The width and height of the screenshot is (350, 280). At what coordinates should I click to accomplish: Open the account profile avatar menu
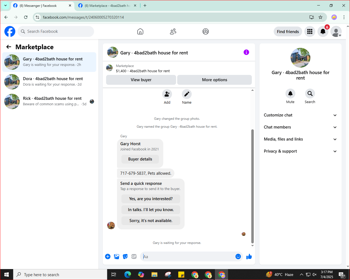[x=336, y=31]
